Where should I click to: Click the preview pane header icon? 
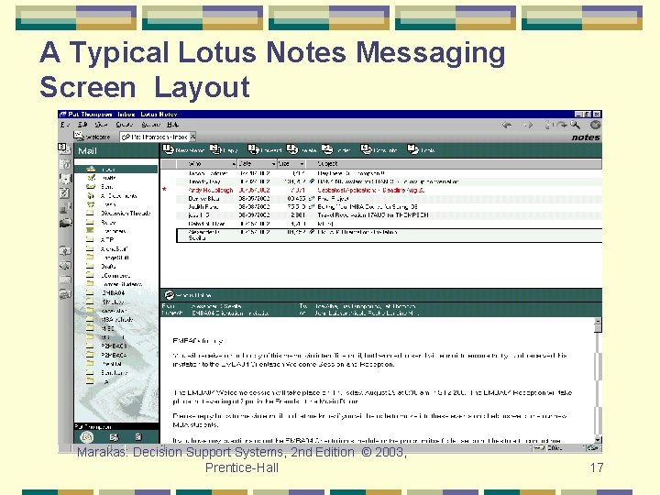(170, 295)
